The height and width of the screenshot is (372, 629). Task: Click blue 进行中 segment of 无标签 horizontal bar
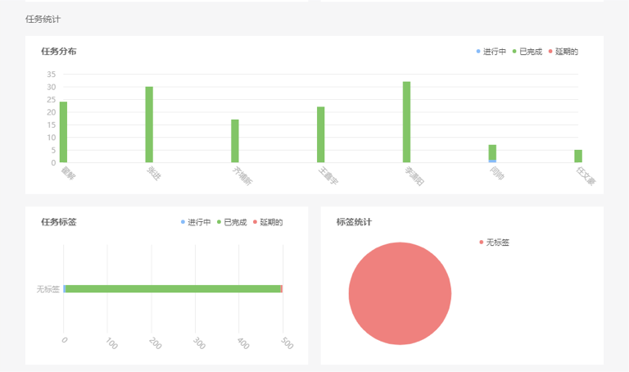point(64,289)
